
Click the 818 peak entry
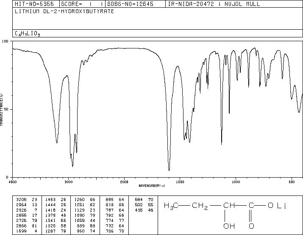pos(115,204)
